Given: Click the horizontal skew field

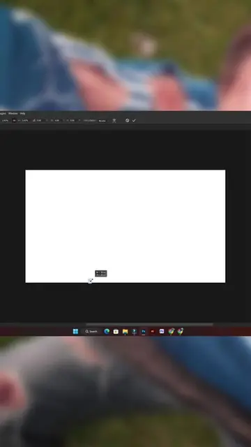Looking at the screenshot, I should pos(57,120).
